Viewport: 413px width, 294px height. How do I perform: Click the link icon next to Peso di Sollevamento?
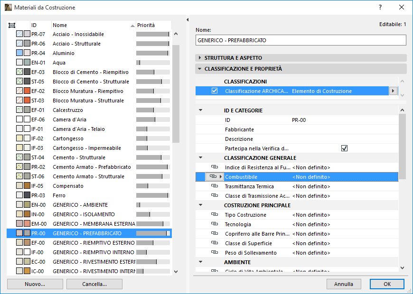[215, 252]
